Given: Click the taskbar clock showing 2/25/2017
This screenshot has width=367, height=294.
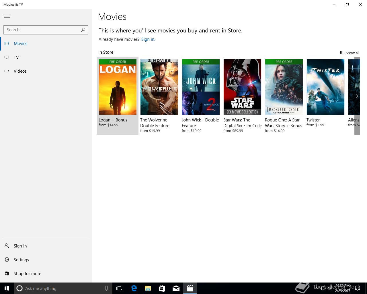Looking at the screenshot, I should (x=343, y=288).
